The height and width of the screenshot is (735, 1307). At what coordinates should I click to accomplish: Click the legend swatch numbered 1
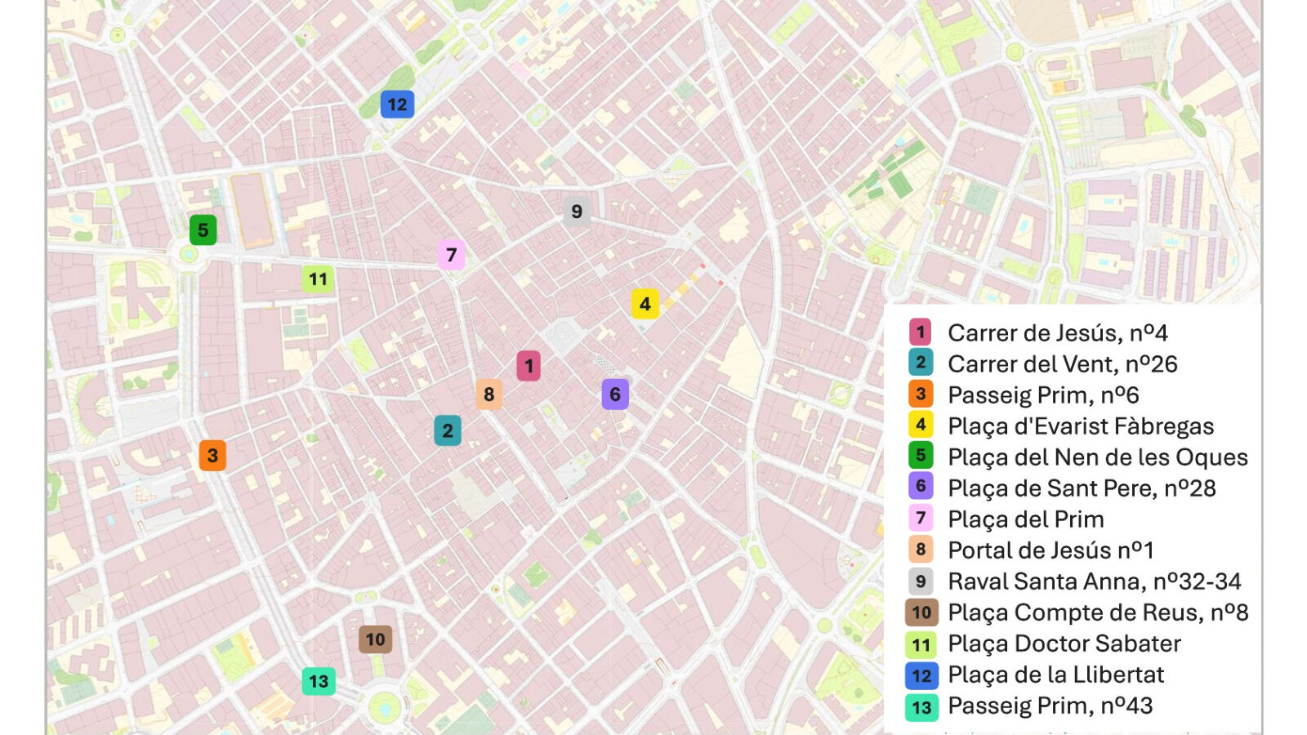pos(921,332)
